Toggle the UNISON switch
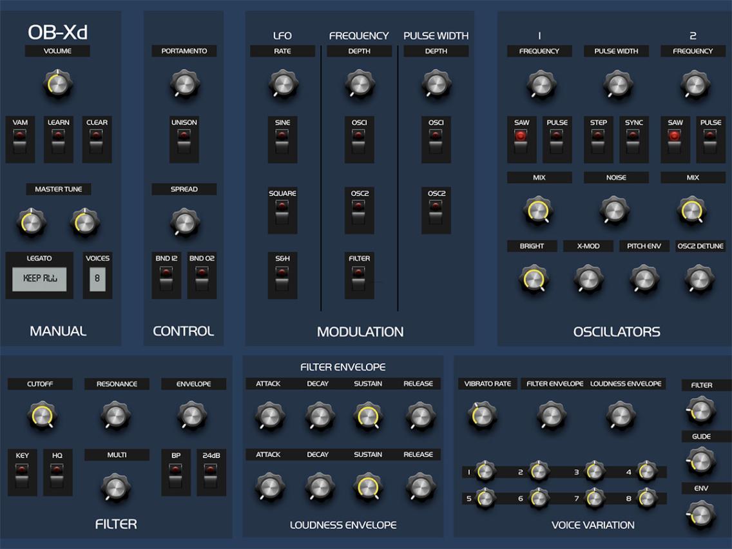Viewport: 732px width, 549px height. pyautogui.click(x=184, y=140)
